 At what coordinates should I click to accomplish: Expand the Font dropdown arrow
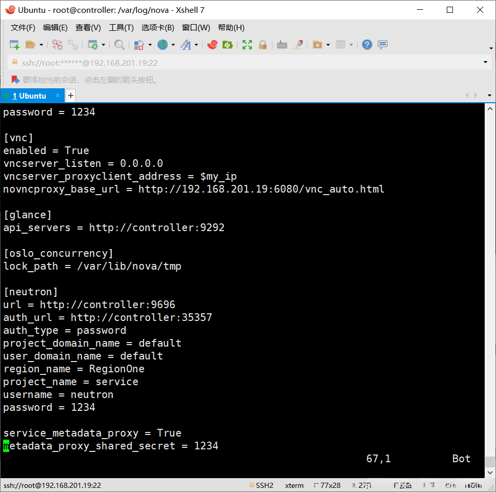tap(196, 45)
